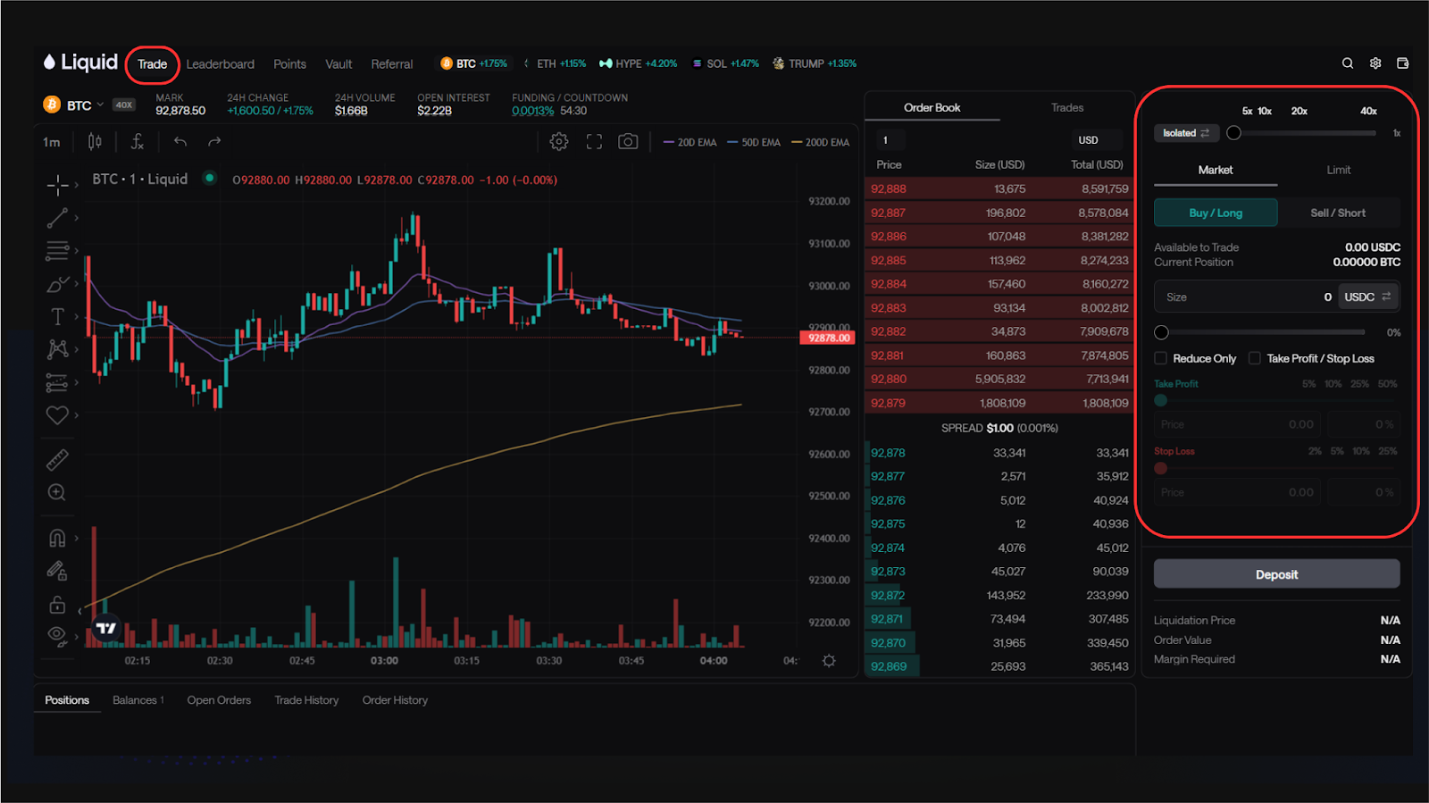Enable magnet mode for drawings
Image resolution: width=1429 pixels, height=803 pixels.
pyautogui.click(x=57, y=538)
